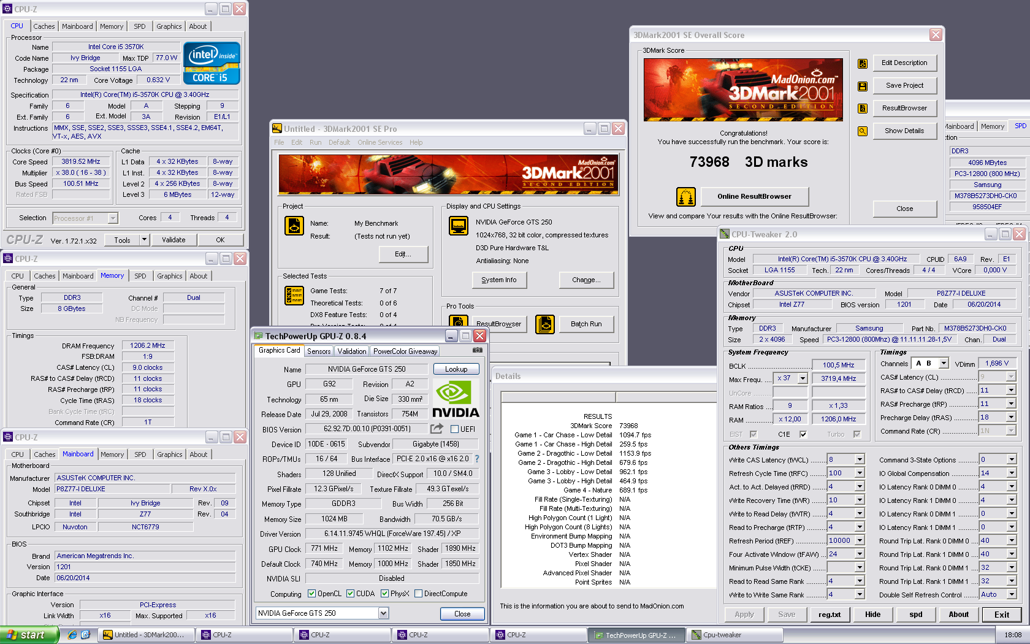Image resolution: width=1030 pixels, height=644 pixels.
Task: Switch to SPD tab in Mainboard CPU-Z window
Action: coord(140,454)
